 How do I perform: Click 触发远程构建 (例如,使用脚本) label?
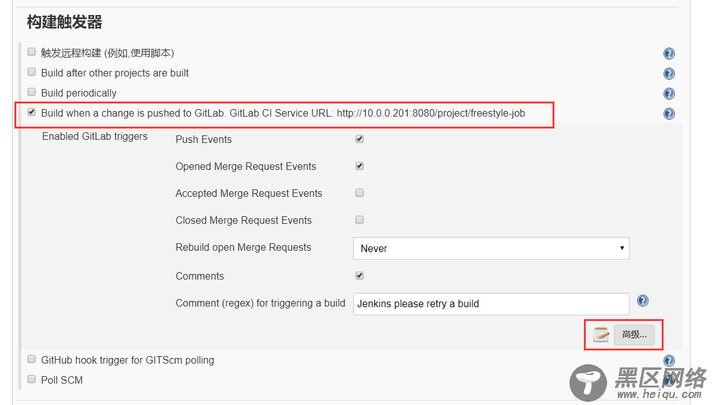tap(108, 53)
